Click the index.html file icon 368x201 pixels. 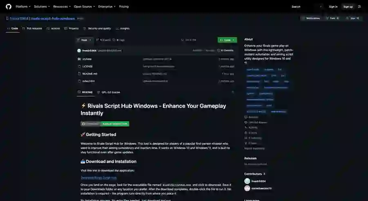tap(79, 81)
